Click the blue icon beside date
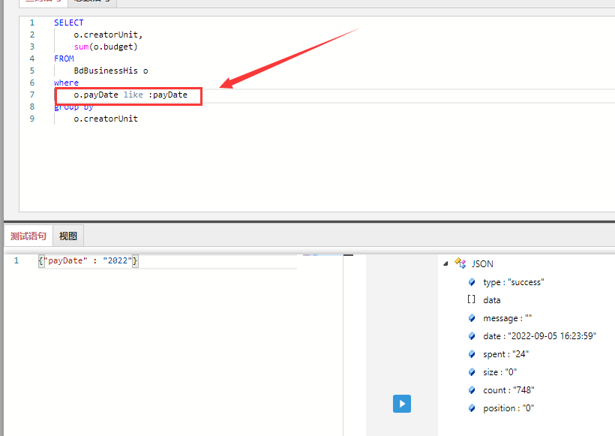This screenshot has width=615, height=436. (472, 336)
